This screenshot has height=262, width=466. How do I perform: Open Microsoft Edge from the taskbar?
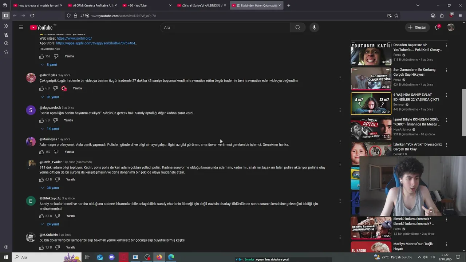tap(171, 257)
